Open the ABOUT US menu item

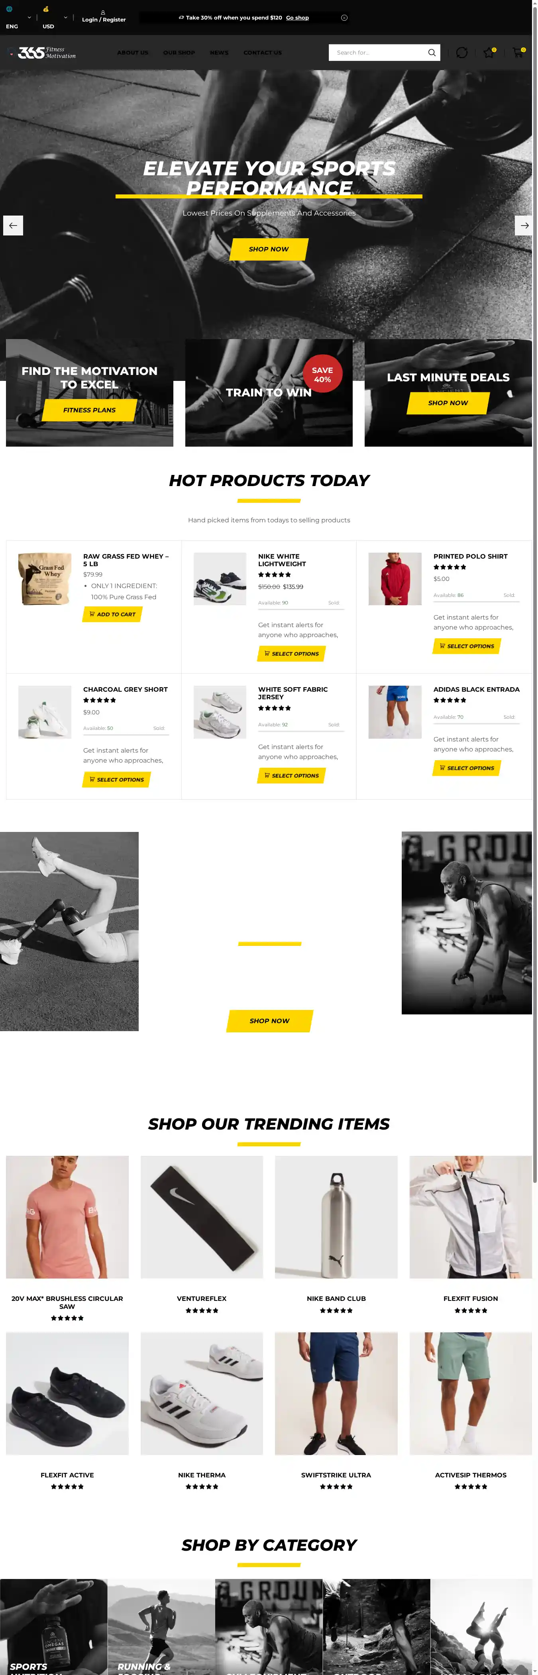(133, 53)
